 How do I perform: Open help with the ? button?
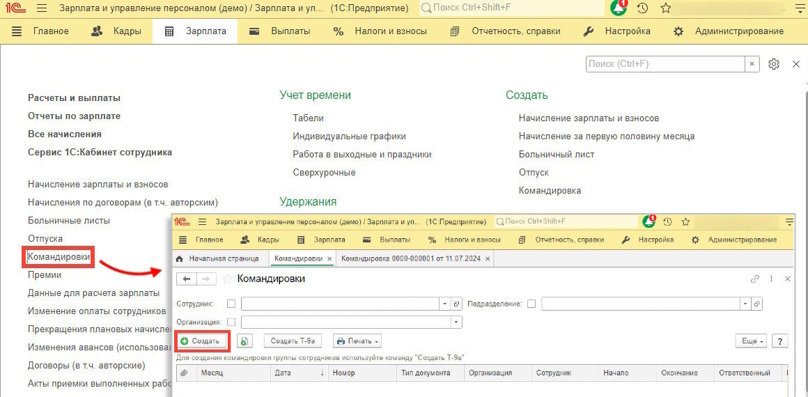point(781,341)
